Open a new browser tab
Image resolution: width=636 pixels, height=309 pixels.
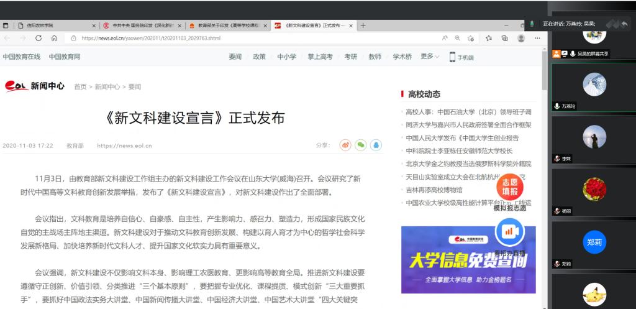(x=363, y=25)
